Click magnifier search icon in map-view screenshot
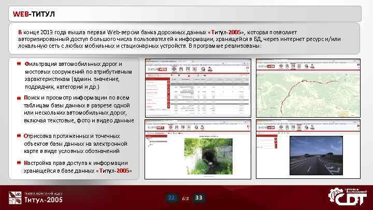373x210 pixels. pos(306,66)
